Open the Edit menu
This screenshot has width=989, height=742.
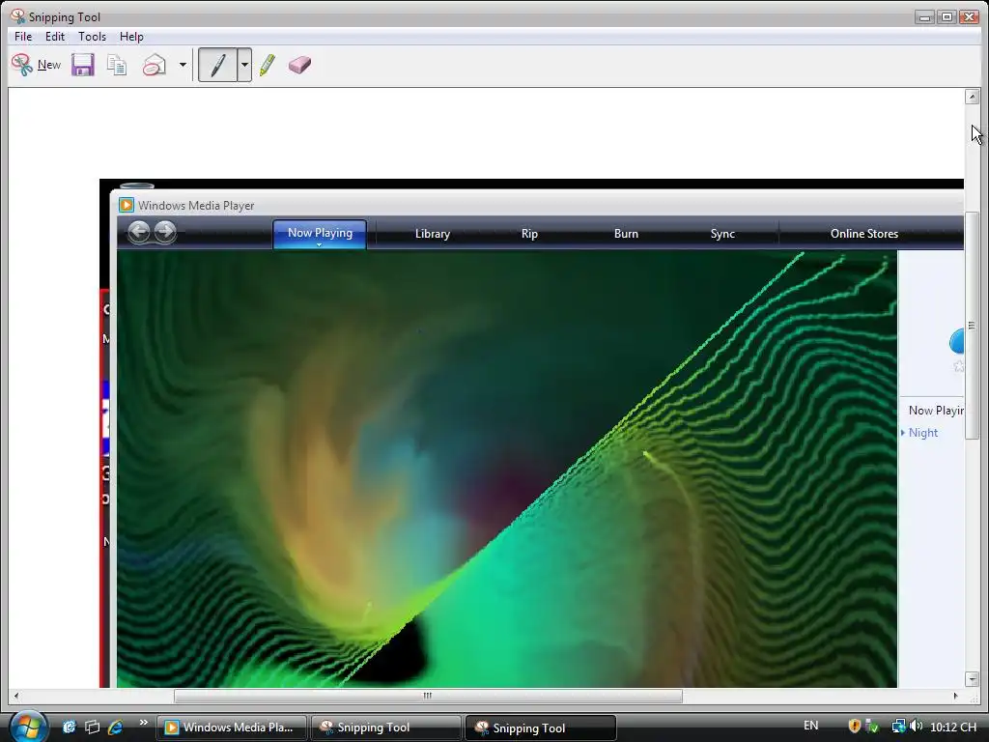[x=55, y=37]
